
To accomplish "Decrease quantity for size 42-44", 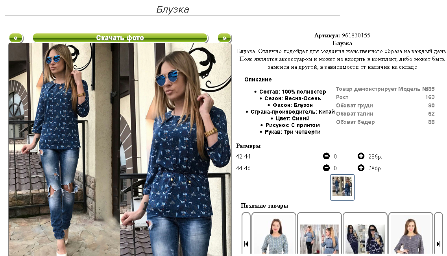I will tap(327, 156).
